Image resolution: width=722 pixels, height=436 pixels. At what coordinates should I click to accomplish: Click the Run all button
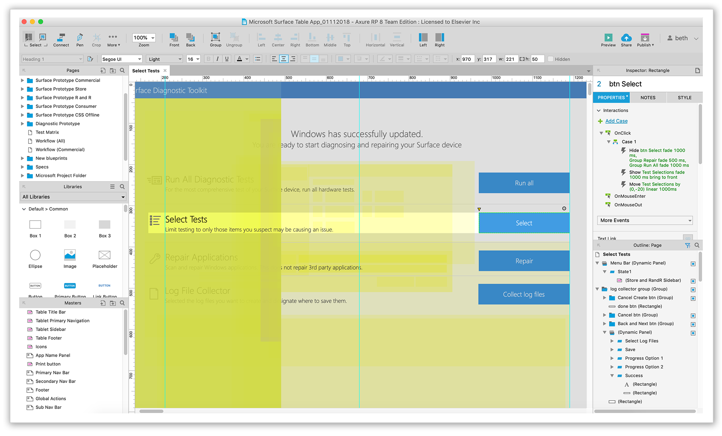(524, 183)
